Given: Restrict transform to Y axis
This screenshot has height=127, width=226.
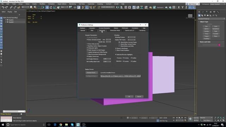Looking at the screenshot, I should 183,7.
